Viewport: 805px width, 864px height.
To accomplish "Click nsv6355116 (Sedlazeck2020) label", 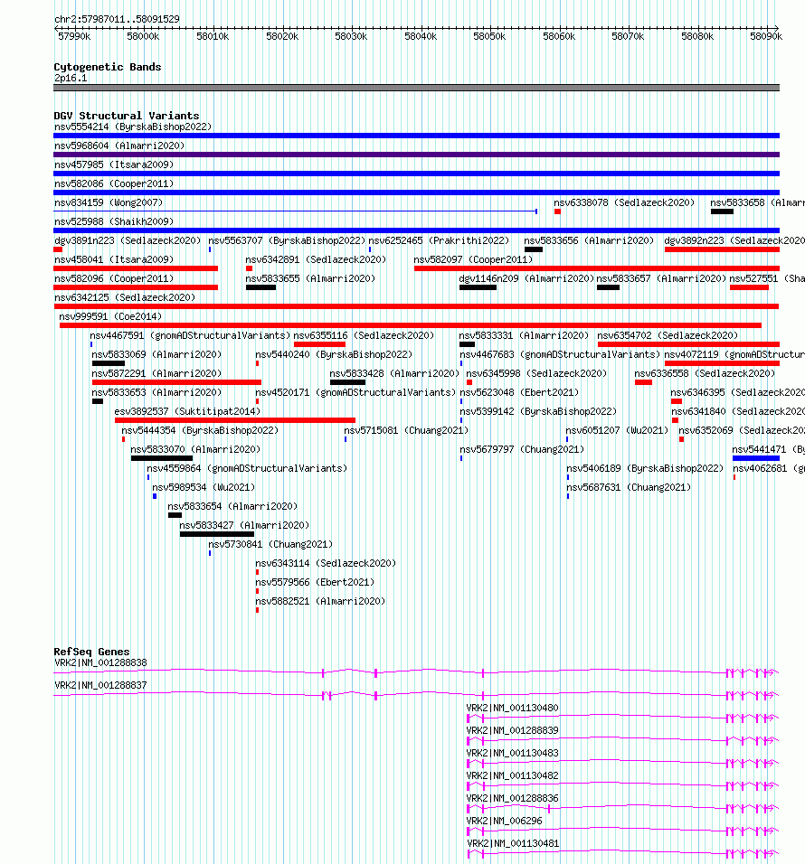I will [364, 335].
